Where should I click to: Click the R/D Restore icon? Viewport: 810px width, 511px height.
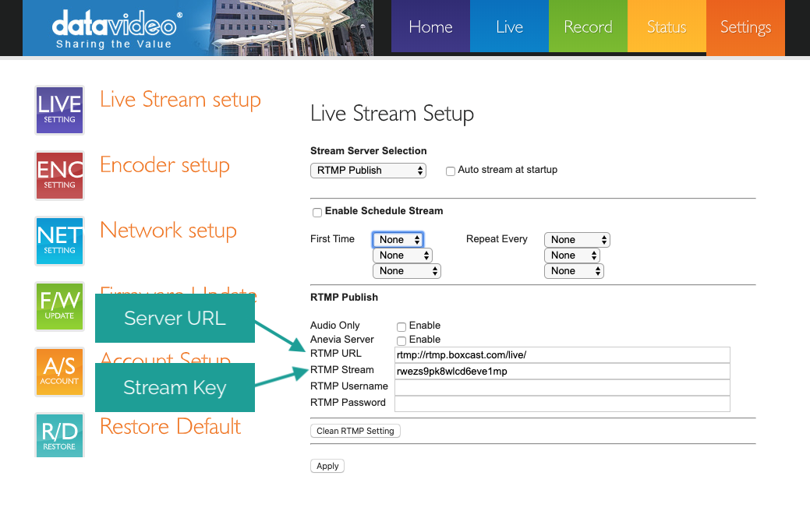(x=59, y=435)
